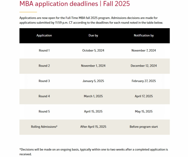Click the Before program start cell

click(144, 127)
